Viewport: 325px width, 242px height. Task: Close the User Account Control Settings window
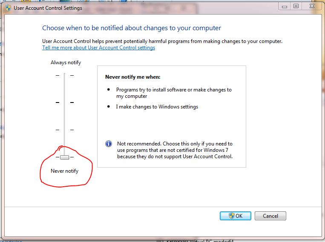(x=312, y=6)
